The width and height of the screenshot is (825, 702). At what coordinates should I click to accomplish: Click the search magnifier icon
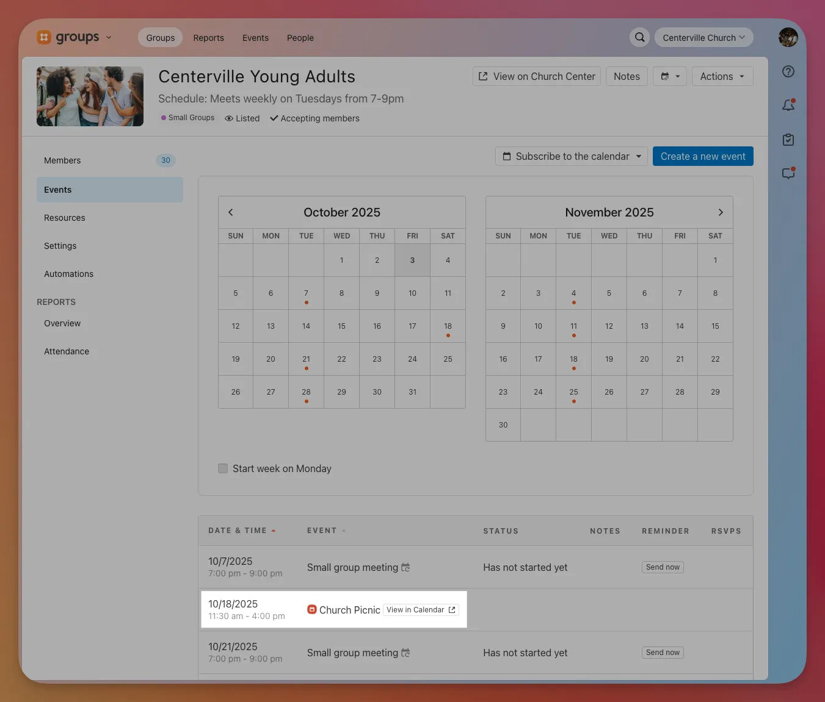click(639, 37)
